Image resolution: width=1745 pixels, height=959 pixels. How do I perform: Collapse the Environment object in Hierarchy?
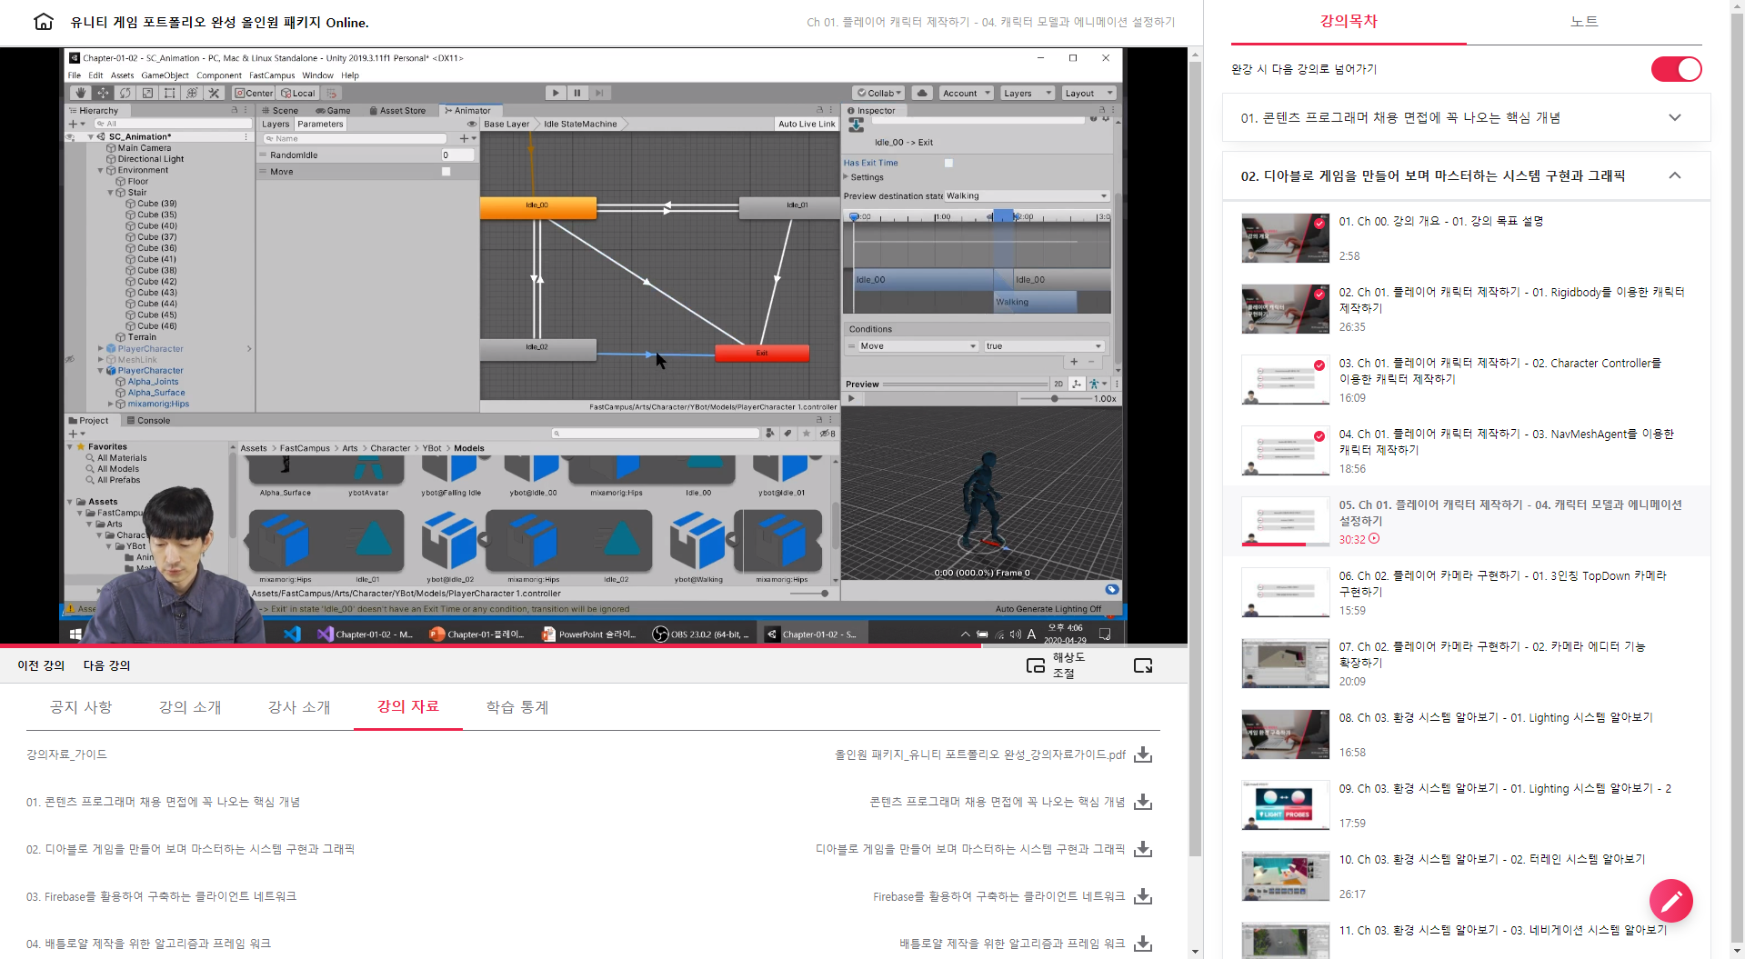tap(101, 170)
